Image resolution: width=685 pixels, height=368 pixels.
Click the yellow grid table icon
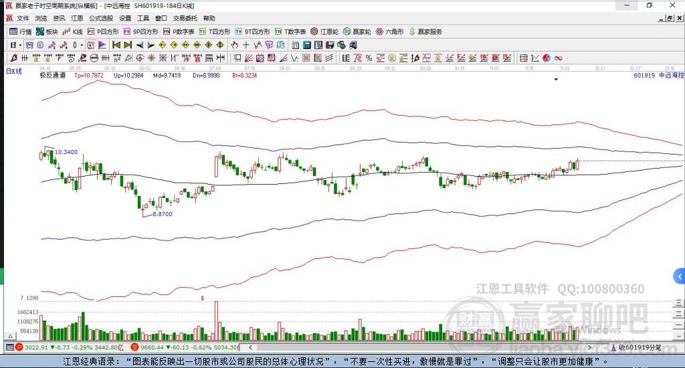pyautogui.click(x=523, y=58)
